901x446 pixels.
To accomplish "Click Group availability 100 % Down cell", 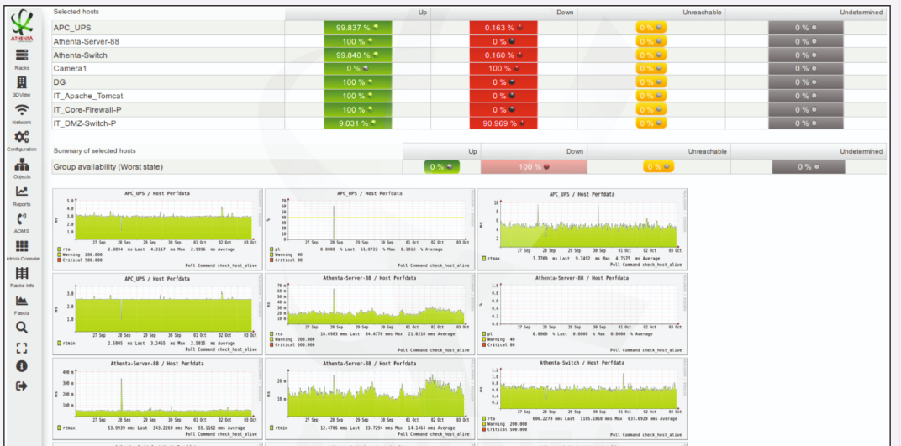I will click(x=534, y=166).
